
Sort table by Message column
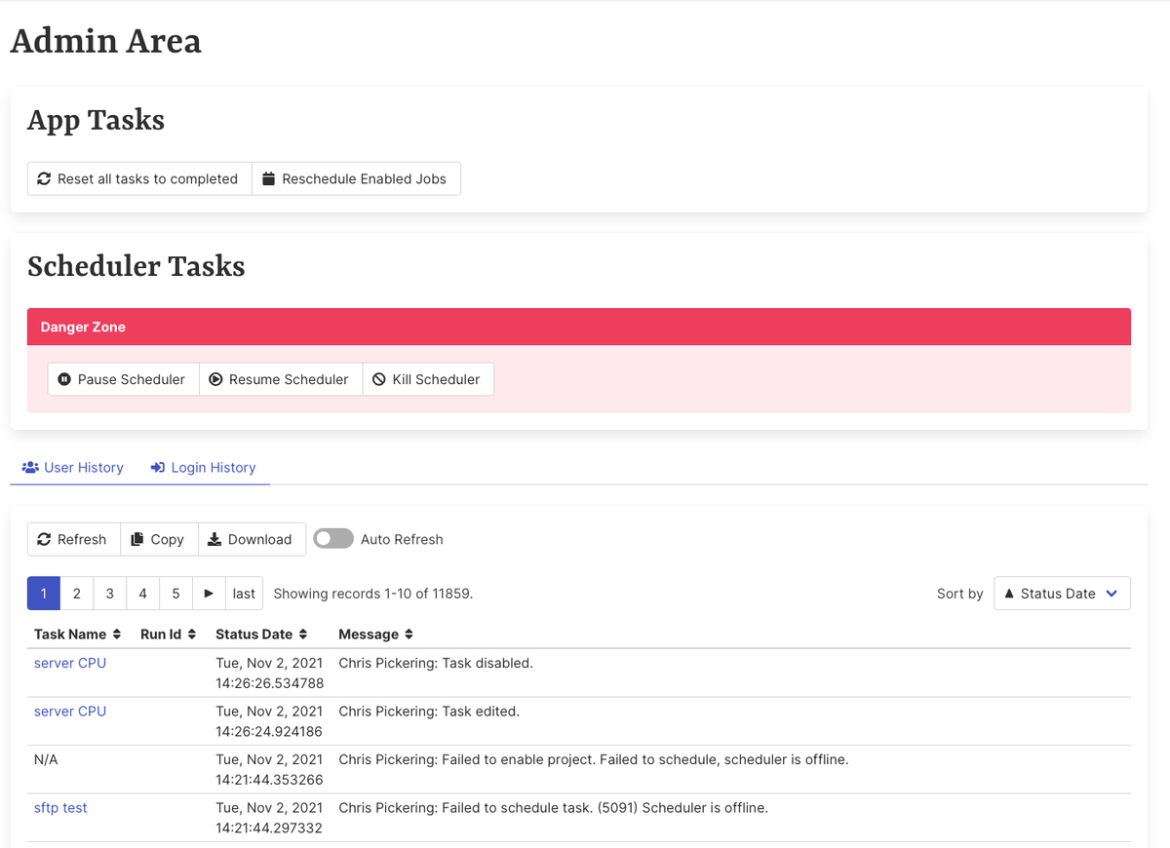click(x=375, y=635)
